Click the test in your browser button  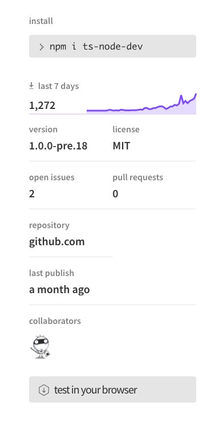pos(112,389)
